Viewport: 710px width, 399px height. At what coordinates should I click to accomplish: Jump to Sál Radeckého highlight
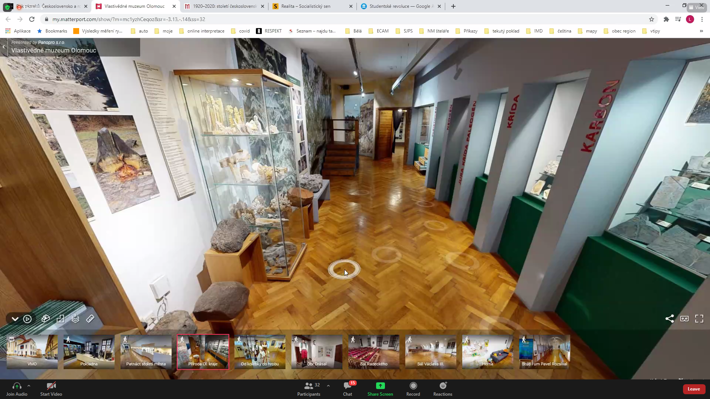coord(374,352)
